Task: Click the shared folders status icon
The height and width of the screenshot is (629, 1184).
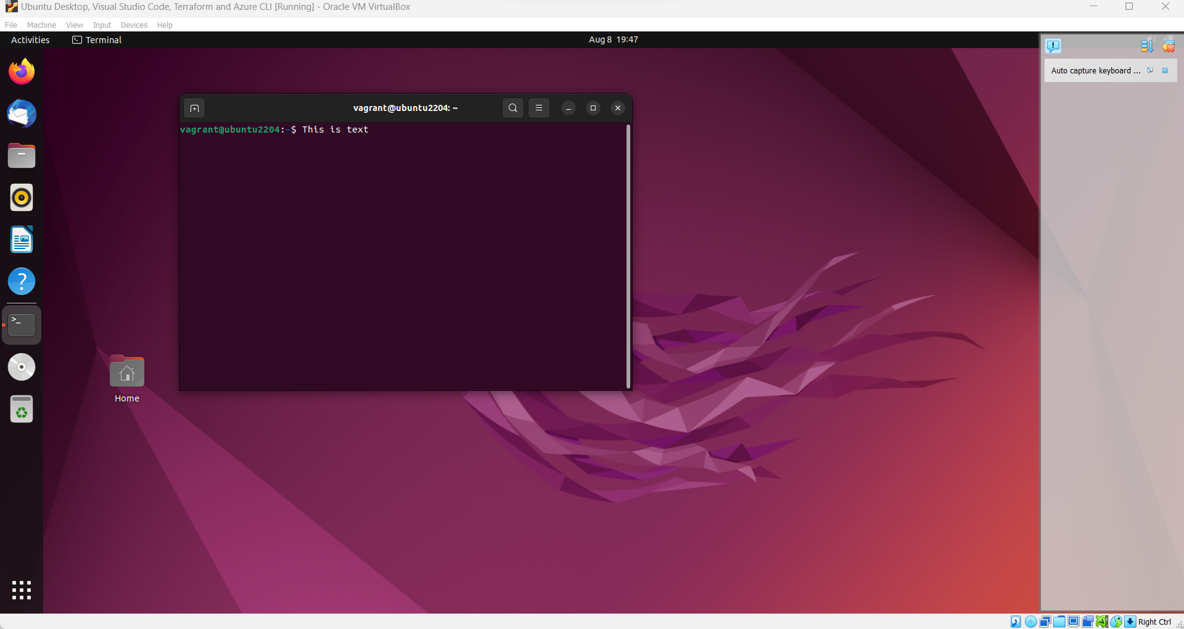Action: [x=1059, y=622]
